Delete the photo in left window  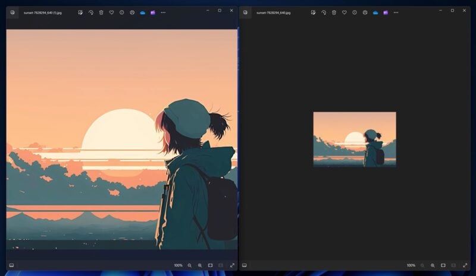click(x=101, y=12)
